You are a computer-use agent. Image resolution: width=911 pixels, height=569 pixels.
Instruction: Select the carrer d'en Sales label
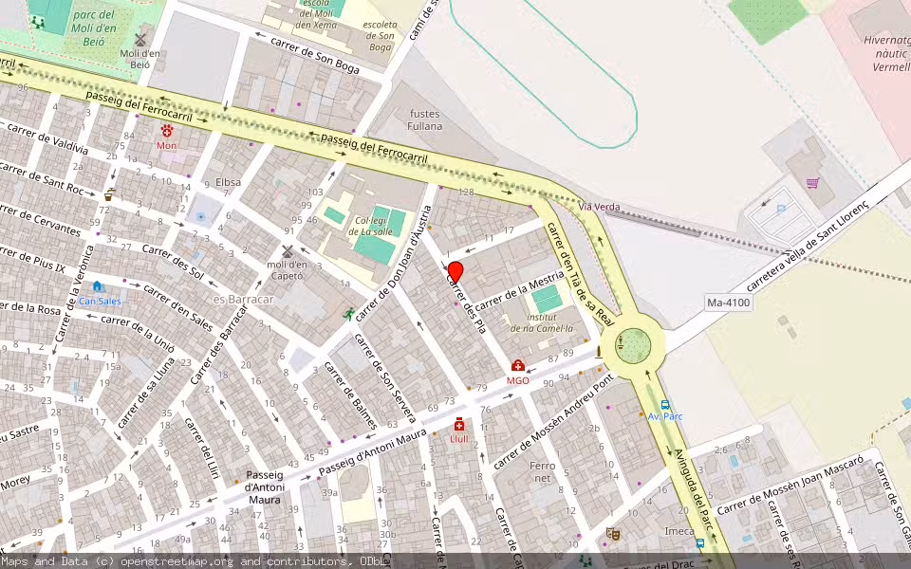point(177,307)
